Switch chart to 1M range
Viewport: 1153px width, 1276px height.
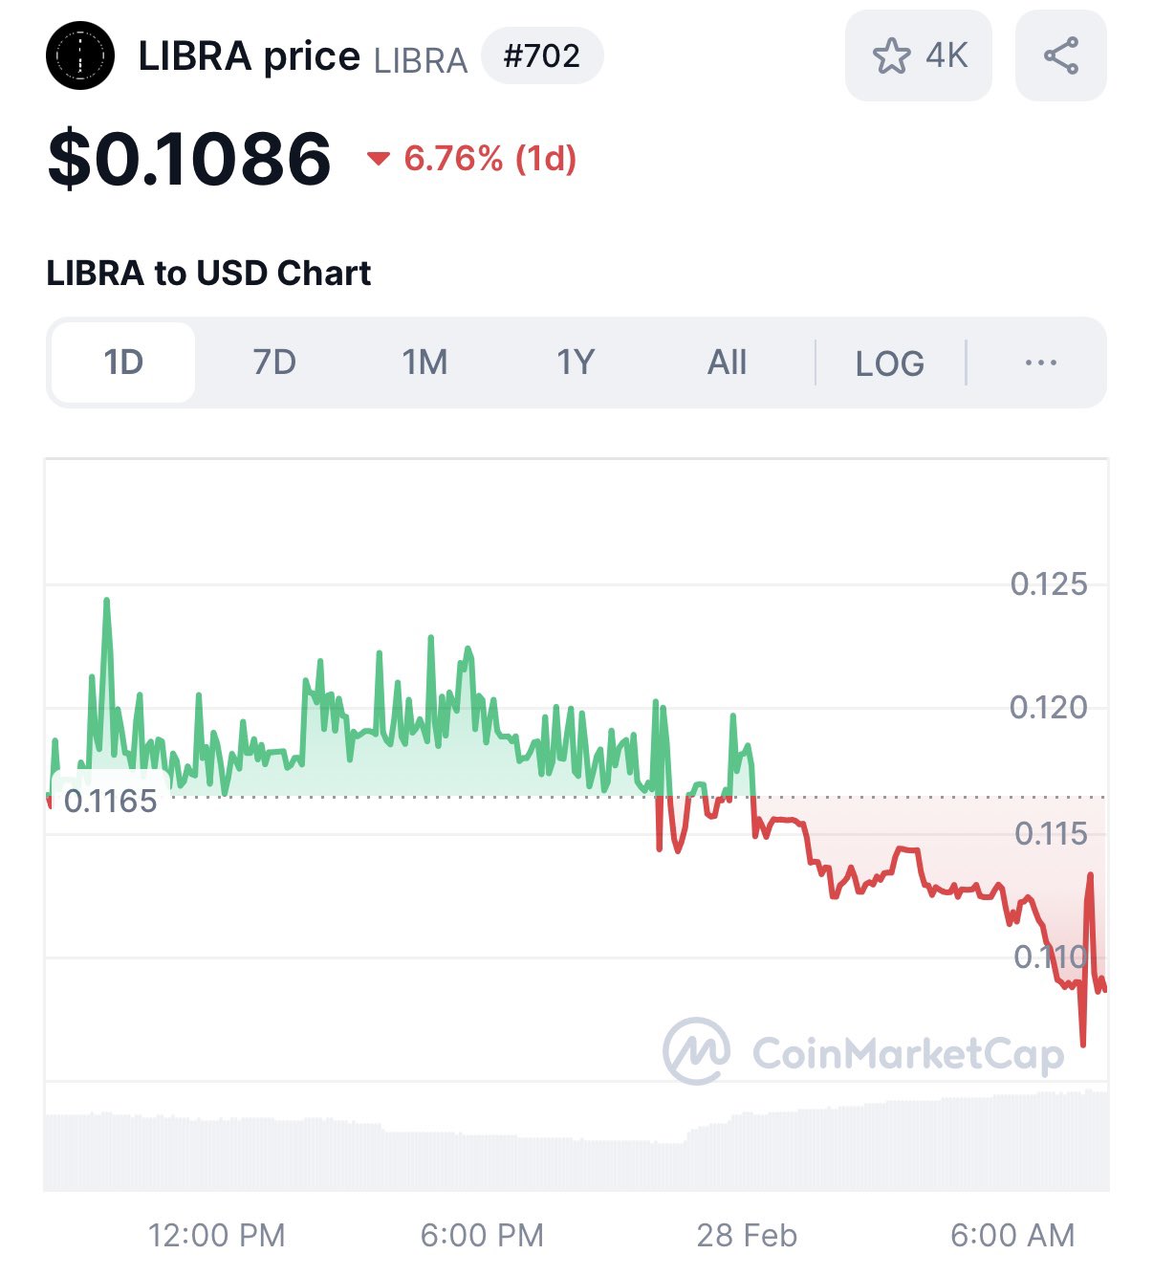[x=424, y=363]
